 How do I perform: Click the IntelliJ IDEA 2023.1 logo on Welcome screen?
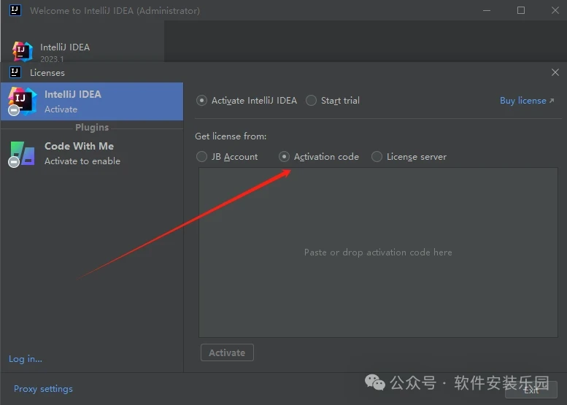click(23, 51)
